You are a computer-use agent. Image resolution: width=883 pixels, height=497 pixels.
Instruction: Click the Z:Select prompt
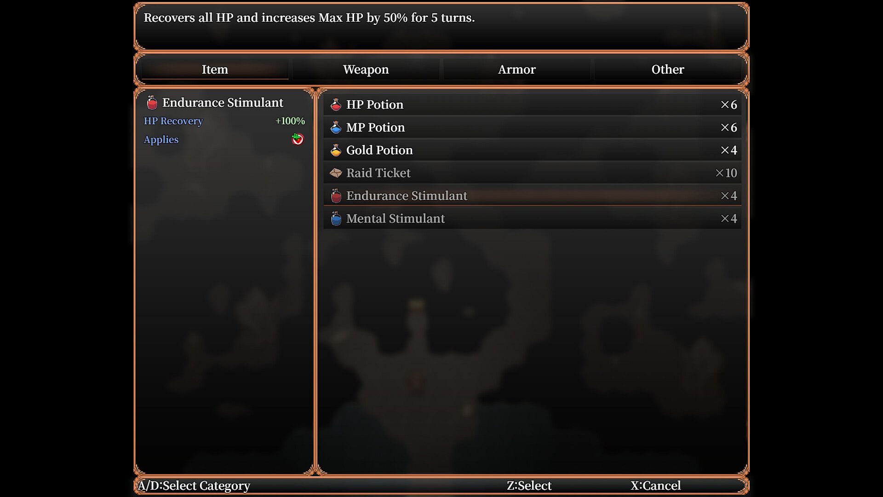pyautogui.click(x=529, y=485)
